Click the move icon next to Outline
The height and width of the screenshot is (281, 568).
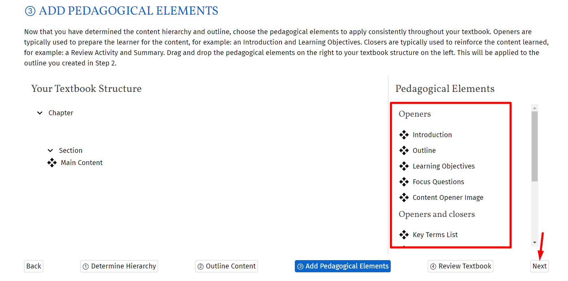tap(404, 150)
